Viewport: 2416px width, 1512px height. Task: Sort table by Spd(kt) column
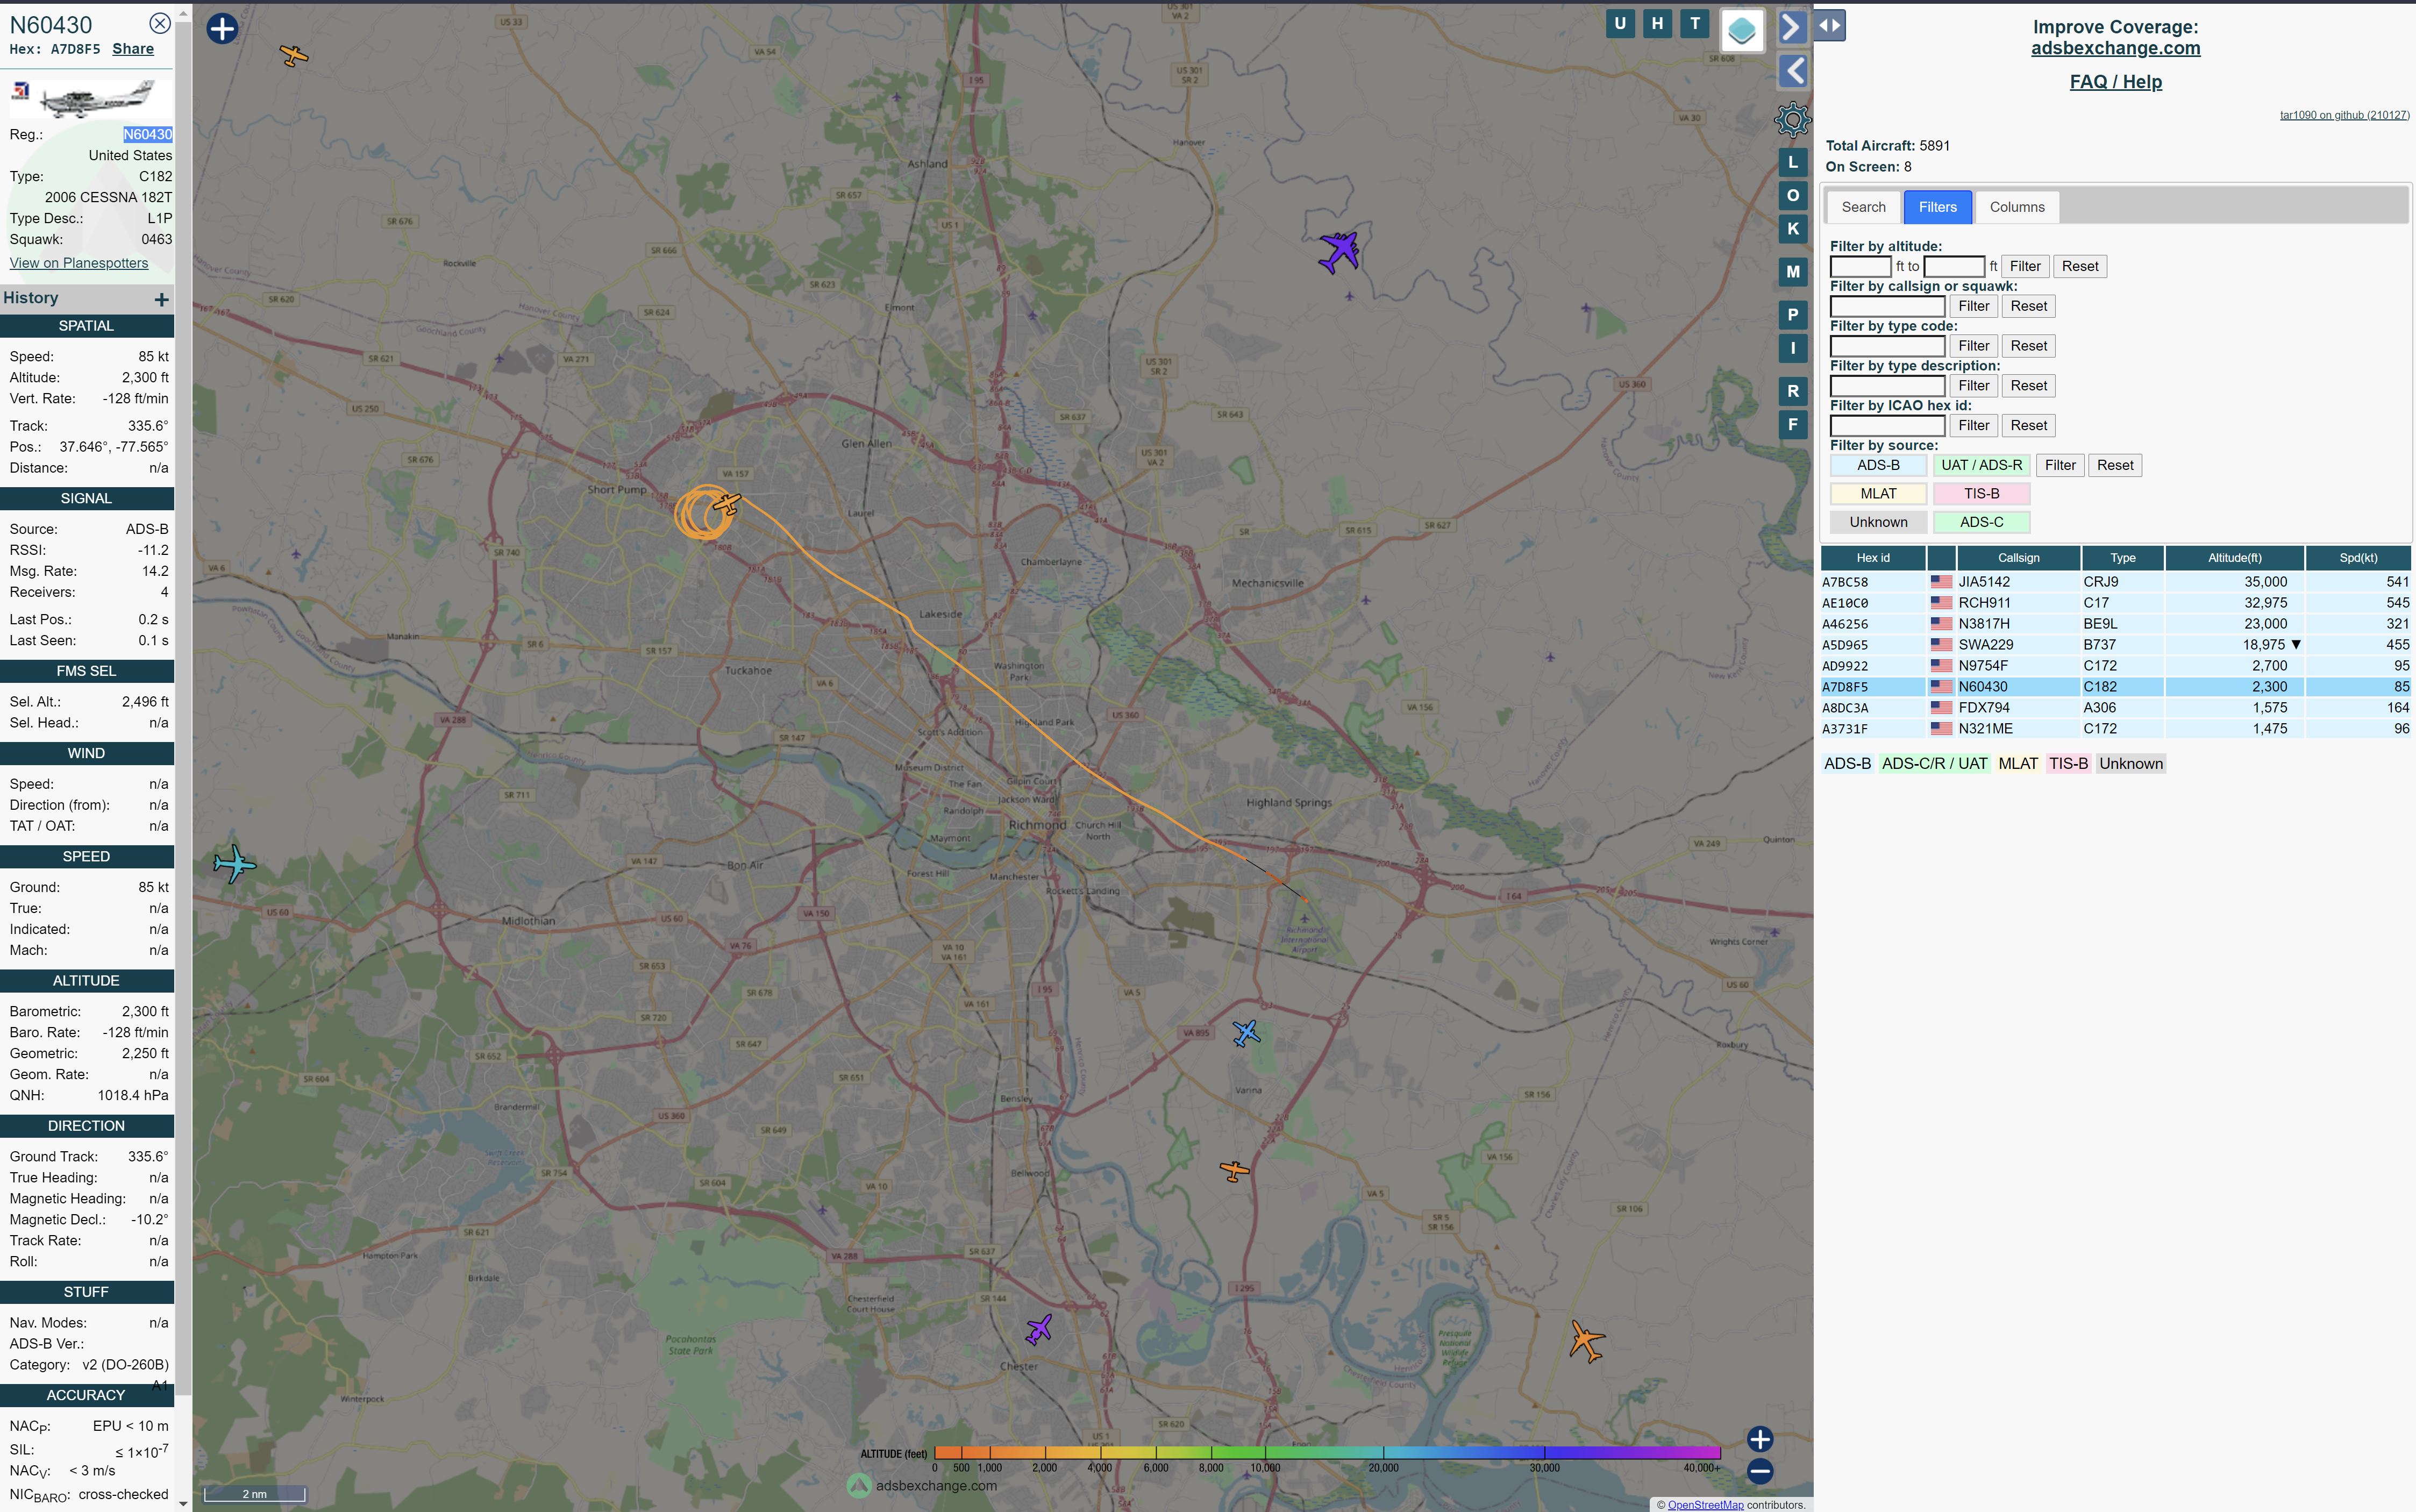pos(2358,558)
